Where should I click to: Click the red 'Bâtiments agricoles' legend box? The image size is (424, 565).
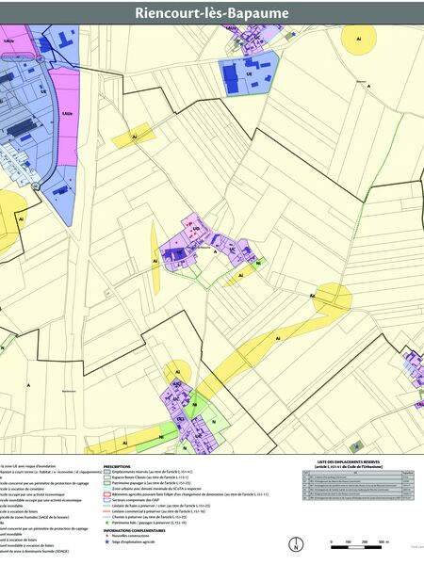click(x=106, y=494)
